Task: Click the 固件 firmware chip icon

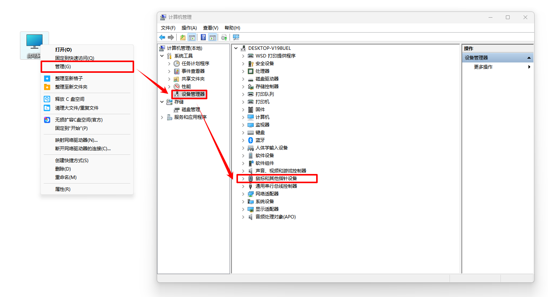Action: pyautogui.click(x=251, y=109)
